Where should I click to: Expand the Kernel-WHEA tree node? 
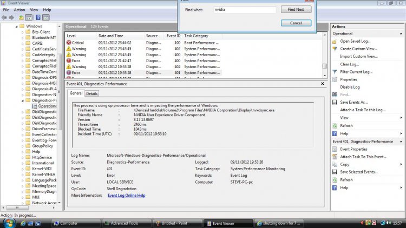23,175
